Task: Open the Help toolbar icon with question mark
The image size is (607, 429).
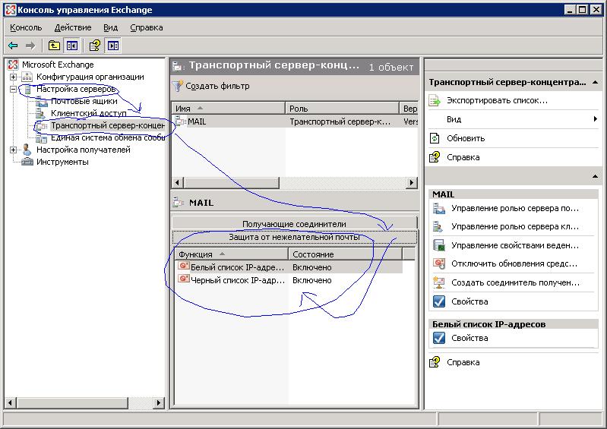Action: coord(95,46)
